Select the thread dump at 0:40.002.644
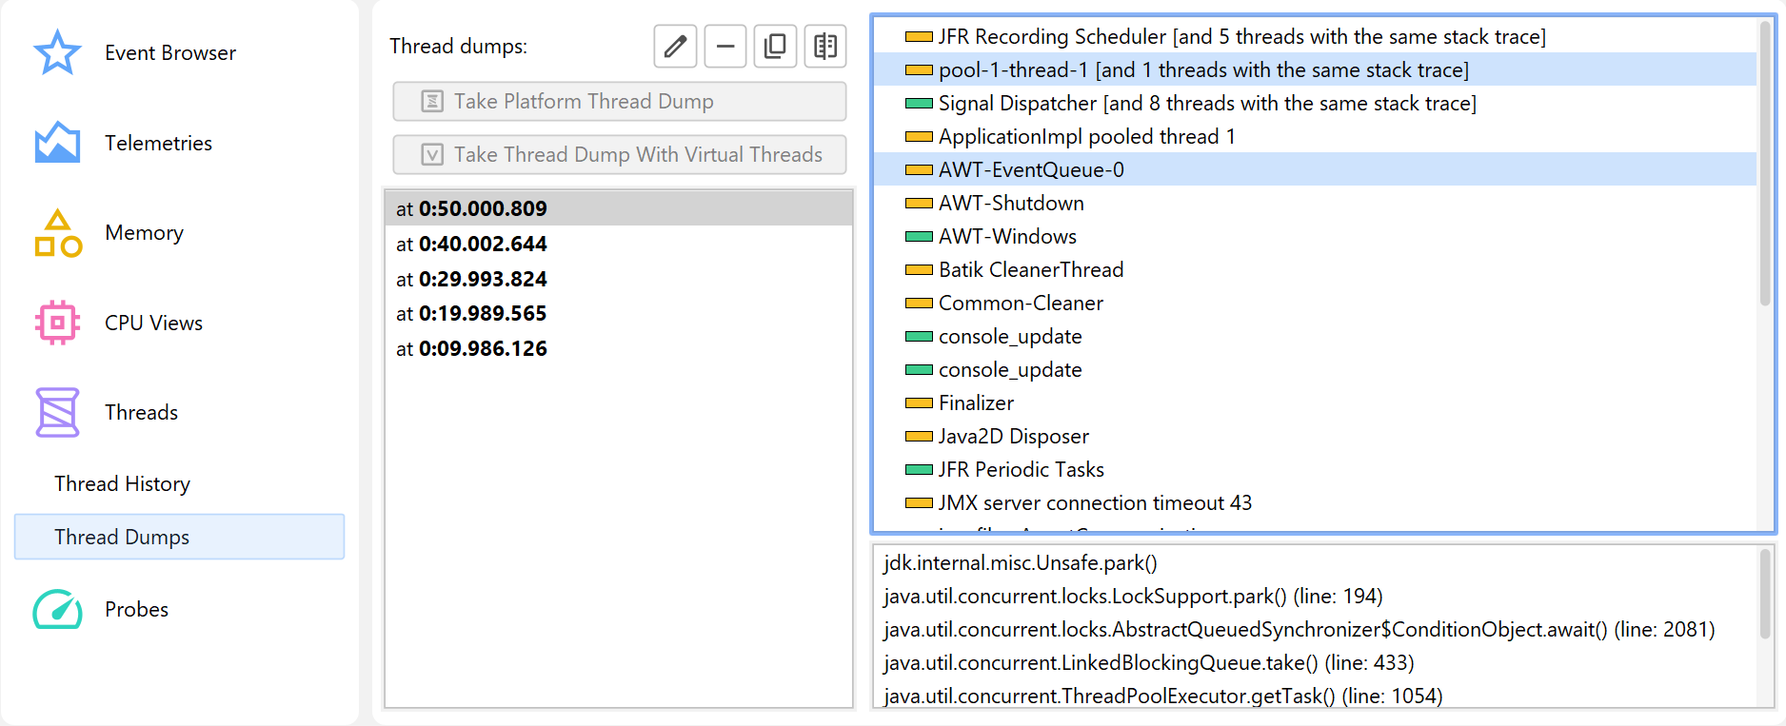This screenshot has width=1786, height=726. click(x=471, y=244)
